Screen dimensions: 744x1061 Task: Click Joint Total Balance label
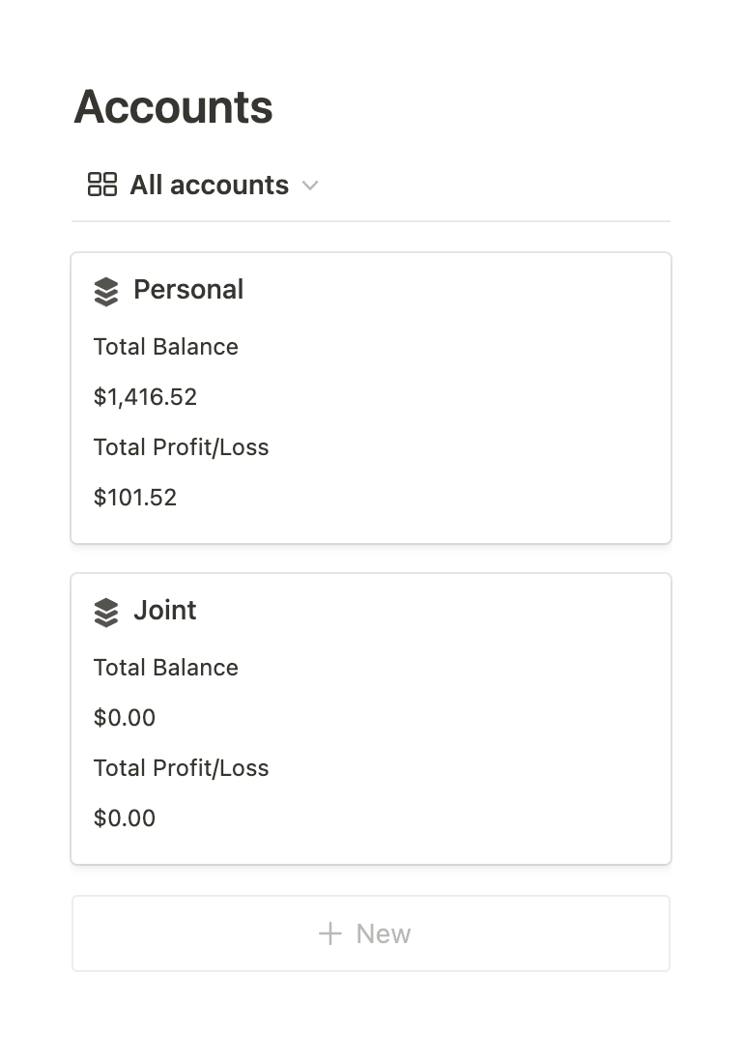pos(166,667)
